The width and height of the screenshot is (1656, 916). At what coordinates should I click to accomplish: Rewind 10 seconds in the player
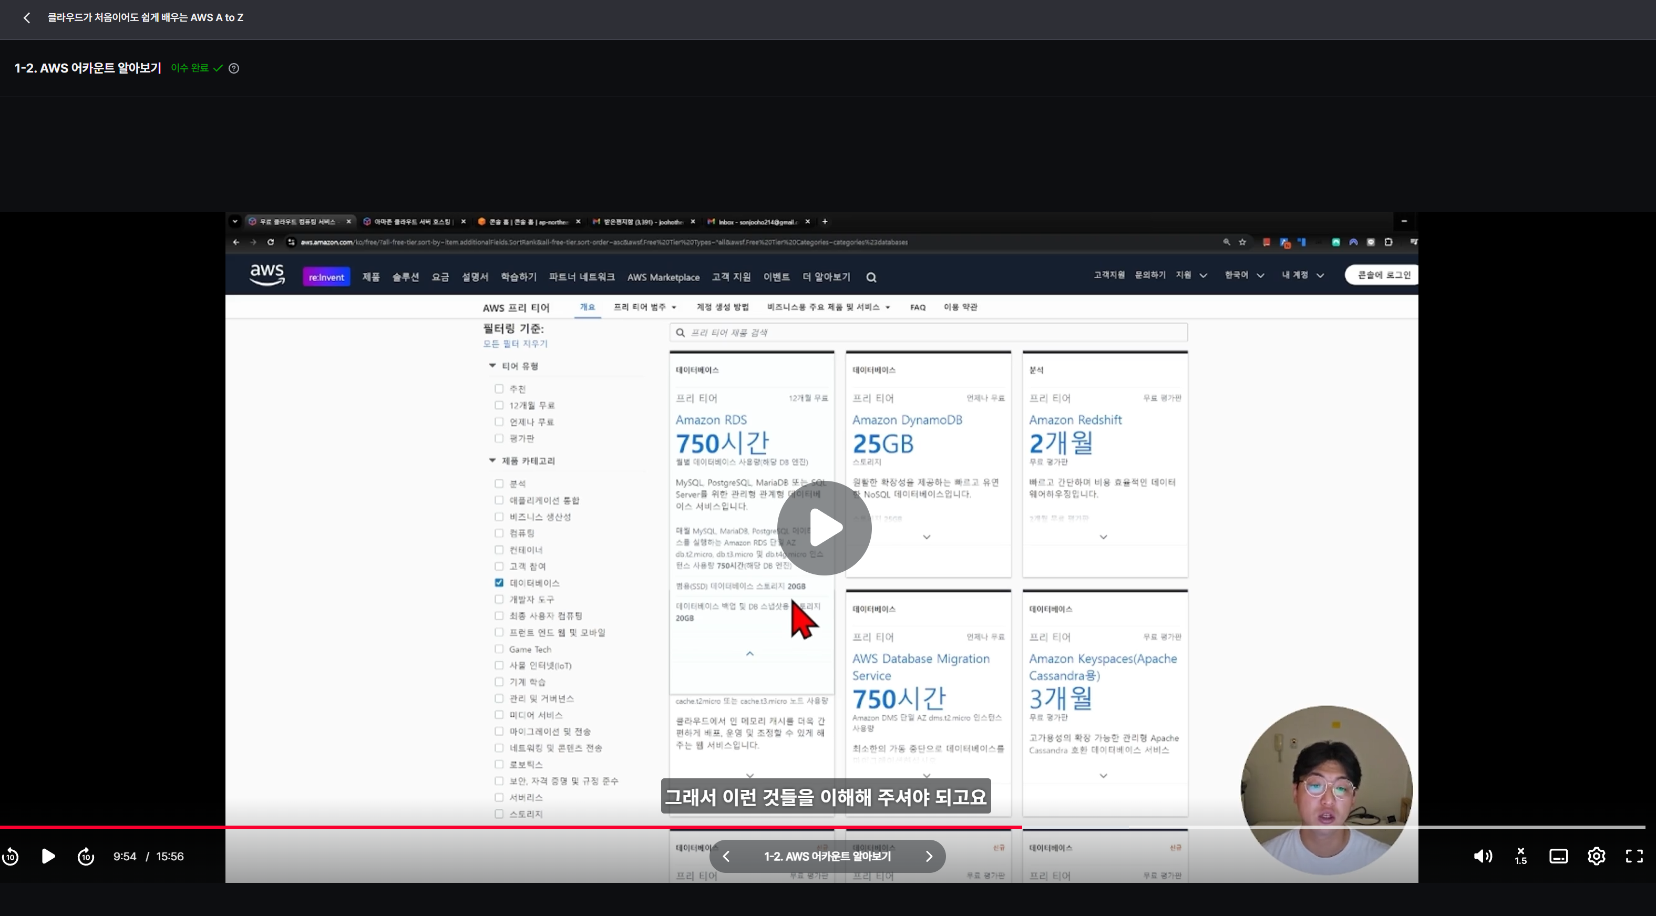11,856
